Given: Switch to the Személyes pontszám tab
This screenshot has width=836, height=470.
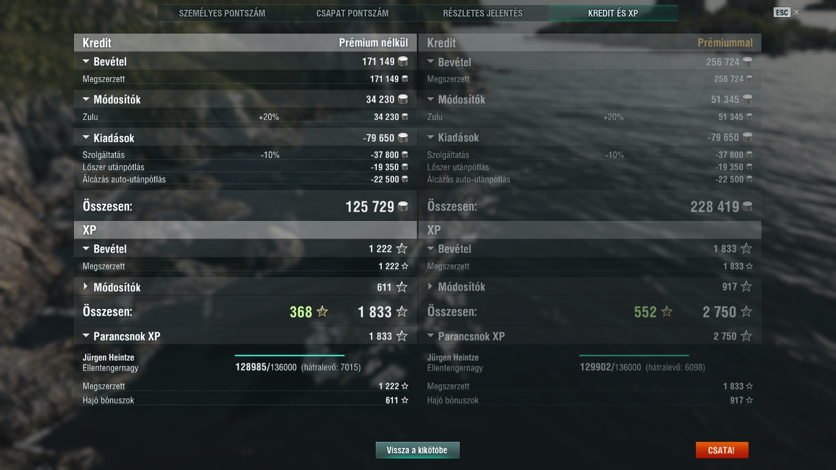Looking at the screenshot, I should pyautogui.click(x=222, y=13).
